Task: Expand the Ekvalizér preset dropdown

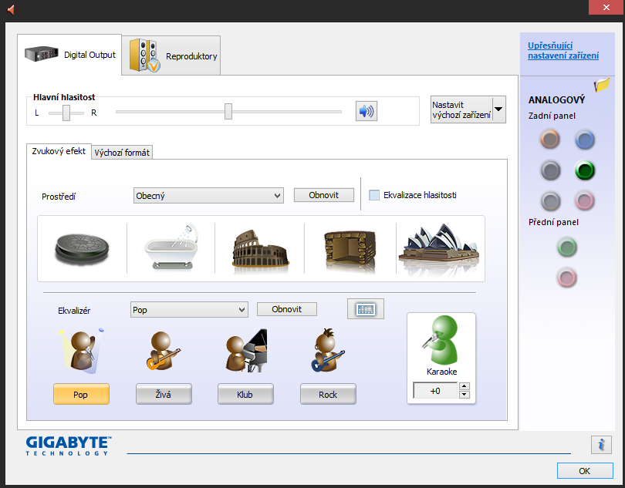Action: click(190, 310)
